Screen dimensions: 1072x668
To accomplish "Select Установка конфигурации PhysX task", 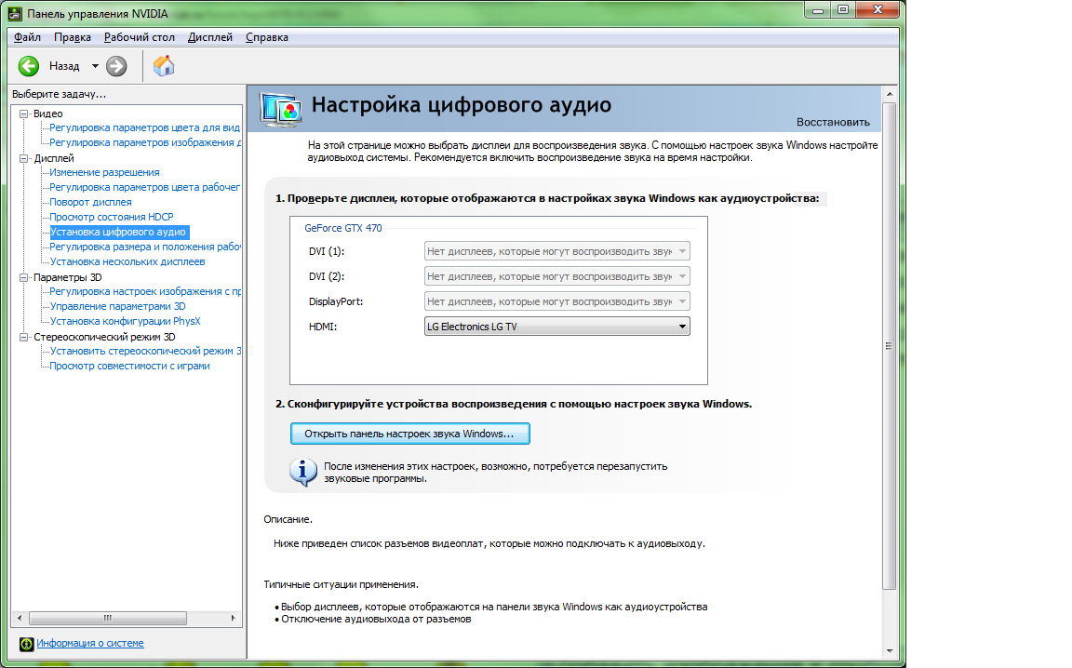I will (x=125, y=321).
